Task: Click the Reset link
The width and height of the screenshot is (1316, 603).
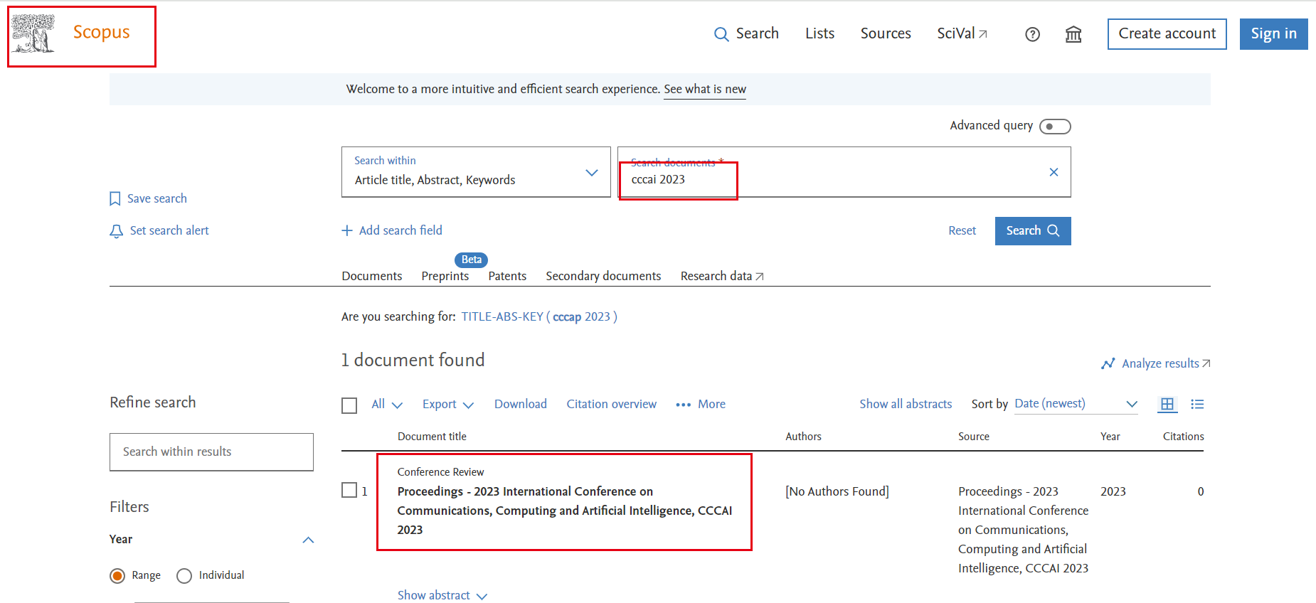Action: [962, 230]
